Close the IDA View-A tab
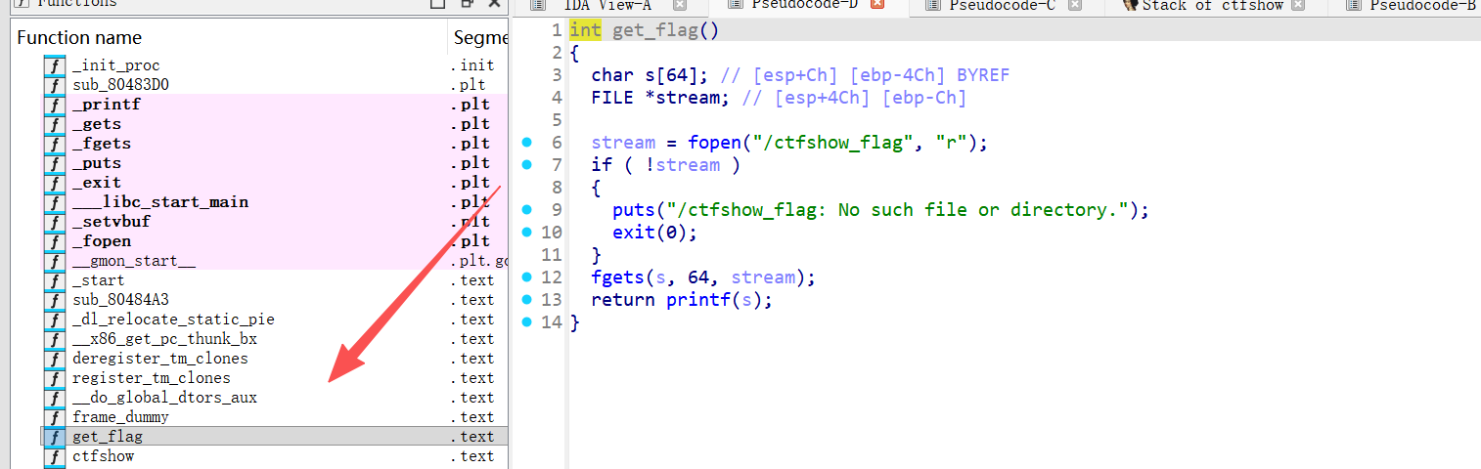 (x=680, y=5)
